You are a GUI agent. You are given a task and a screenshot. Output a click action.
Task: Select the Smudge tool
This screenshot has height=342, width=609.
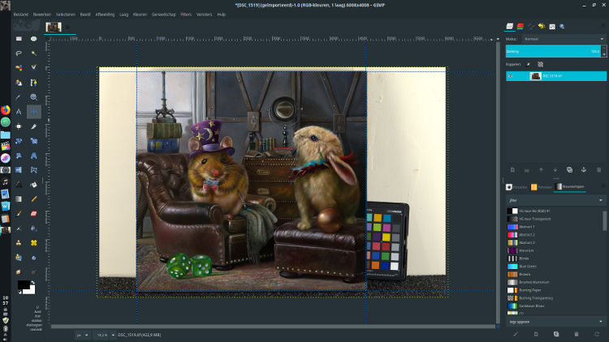(x=19, y=271)
